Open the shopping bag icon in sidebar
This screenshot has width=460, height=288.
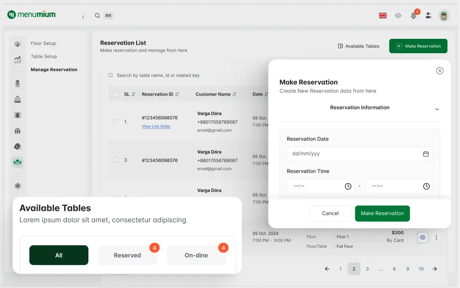click(18, 99)
